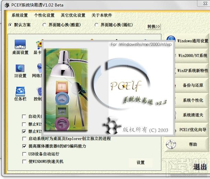The width and height of the screenshot is (210, 179).
Task: Launch PCElf优化向导 wizard
Action: (x=193, y=129)
